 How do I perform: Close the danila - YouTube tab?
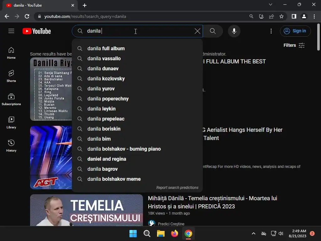[73, 5]
